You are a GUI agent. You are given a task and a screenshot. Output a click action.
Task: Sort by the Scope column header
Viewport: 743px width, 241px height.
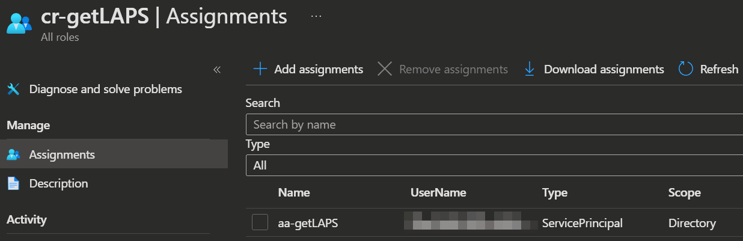pos(684,193)
